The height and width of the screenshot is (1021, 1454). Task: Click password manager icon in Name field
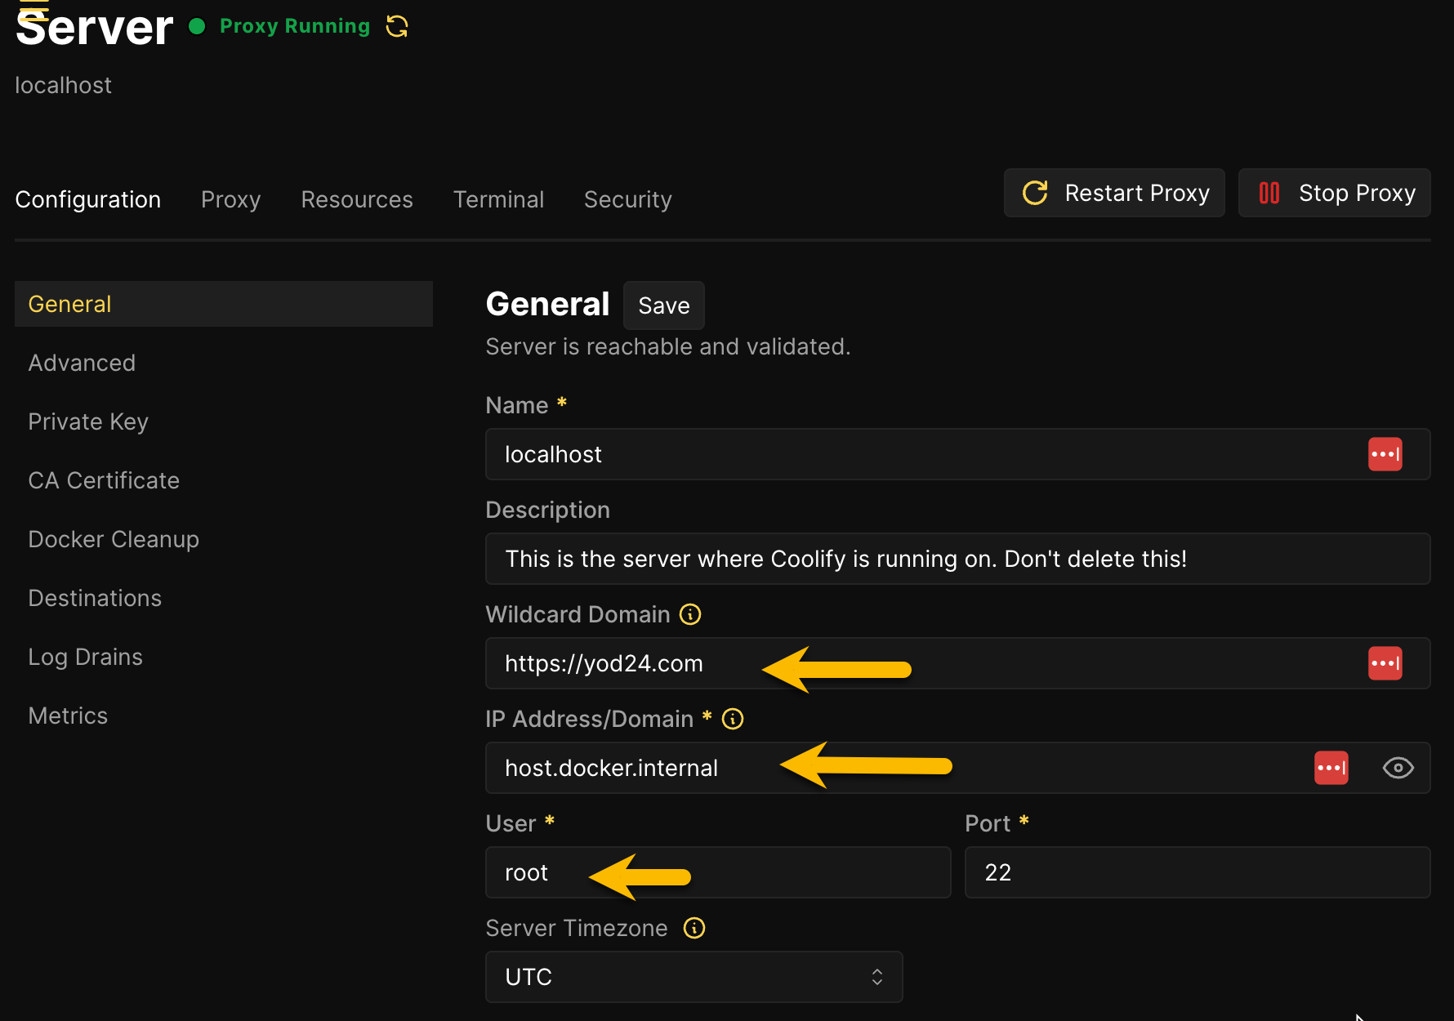(1385, 454)
